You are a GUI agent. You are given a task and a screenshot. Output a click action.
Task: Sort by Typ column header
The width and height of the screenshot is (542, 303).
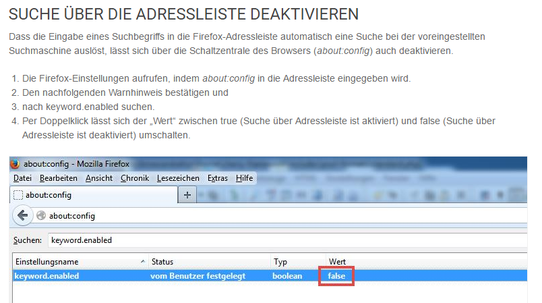click(x=299, y=262)
